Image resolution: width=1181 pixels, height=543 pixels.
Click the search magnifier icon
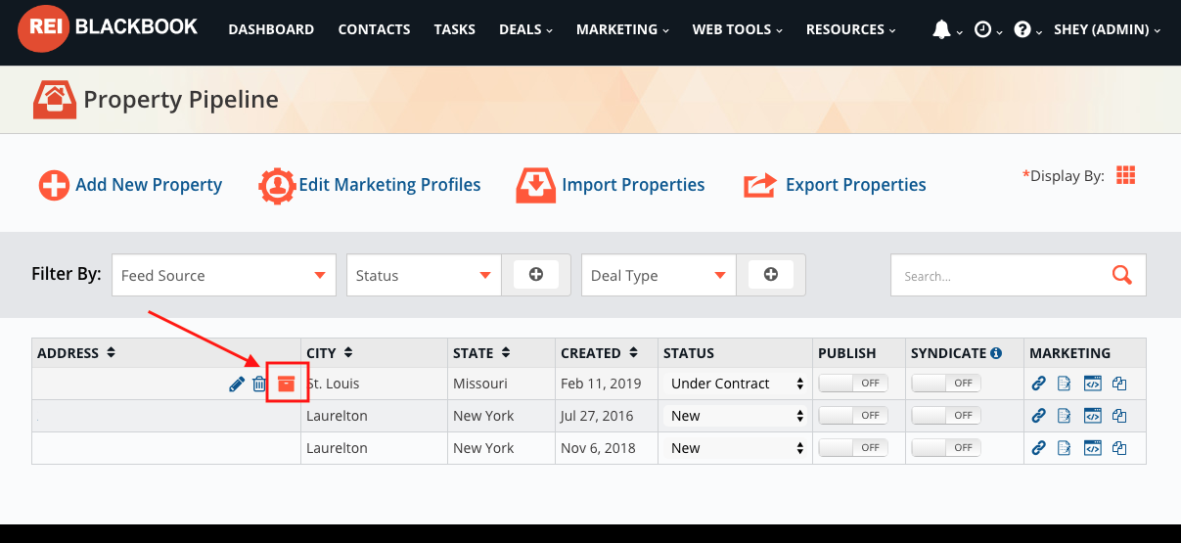tap(1122, 275)
